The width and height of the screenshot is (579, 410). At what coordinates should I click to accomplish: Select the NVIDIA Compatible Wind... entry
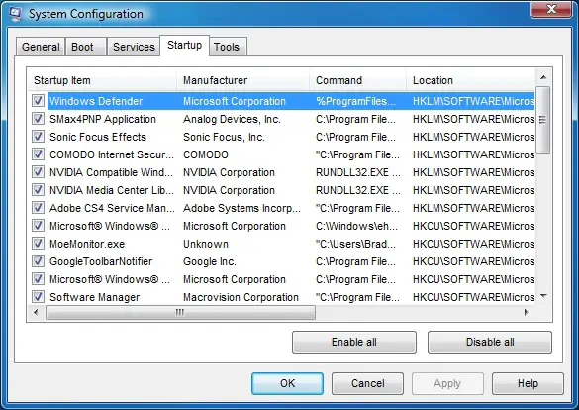point(111,172)
